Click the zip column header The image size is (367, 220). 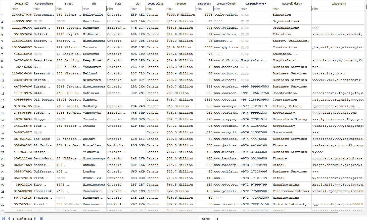click(138, 4)
